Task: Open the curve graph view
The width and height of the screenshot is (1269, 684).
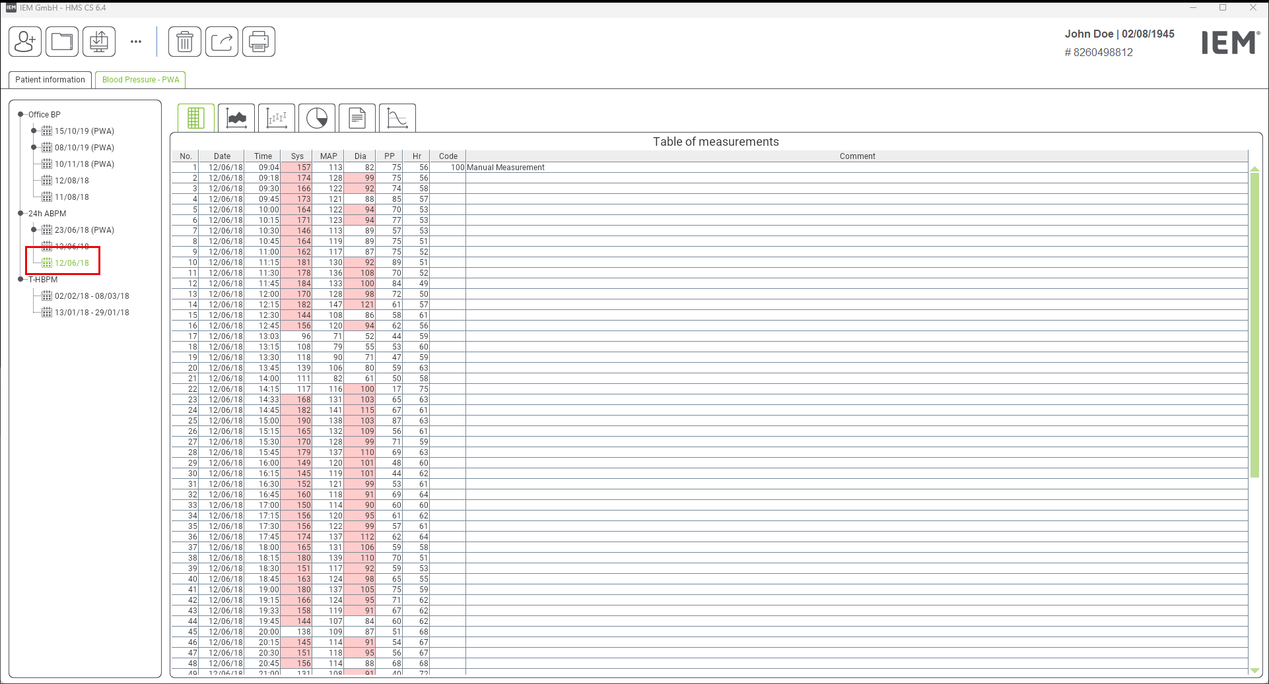Action: 397,118
